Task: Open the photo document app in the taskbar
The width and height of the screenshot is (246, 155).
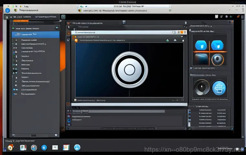Action: [23, 148]
